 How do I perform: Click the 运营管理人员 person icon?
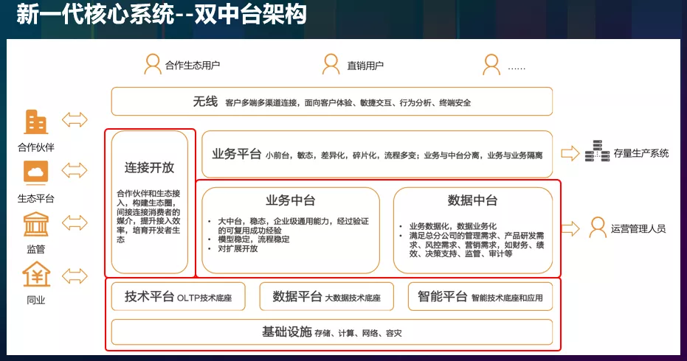click(x=598, y=228)
